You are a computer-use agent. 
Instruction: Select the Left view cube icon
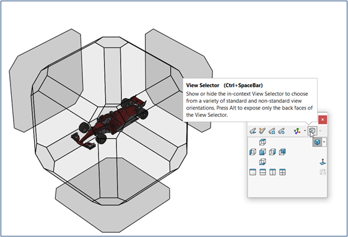(253, 152)
